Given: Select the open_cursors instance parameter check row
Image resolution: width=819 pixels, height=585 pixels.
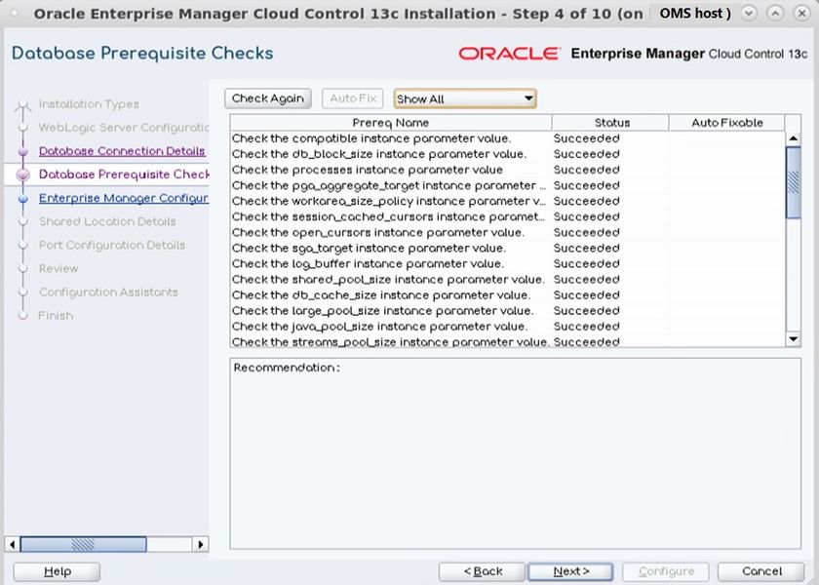Looking at the screenshot, I should pos(507,232).
